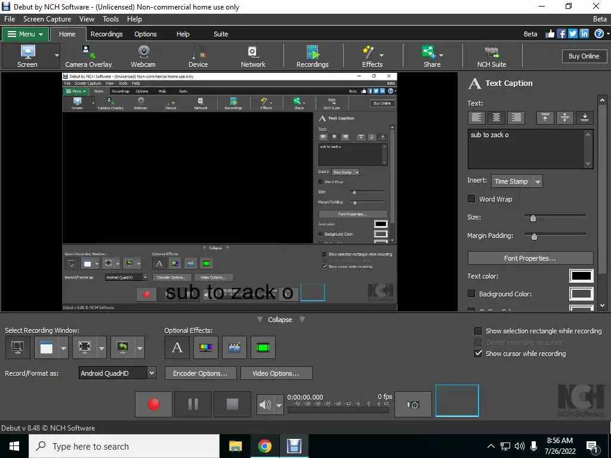Screen dimensions: 611x458
Task: Align the caption text right
Action: tap(516, 117)
